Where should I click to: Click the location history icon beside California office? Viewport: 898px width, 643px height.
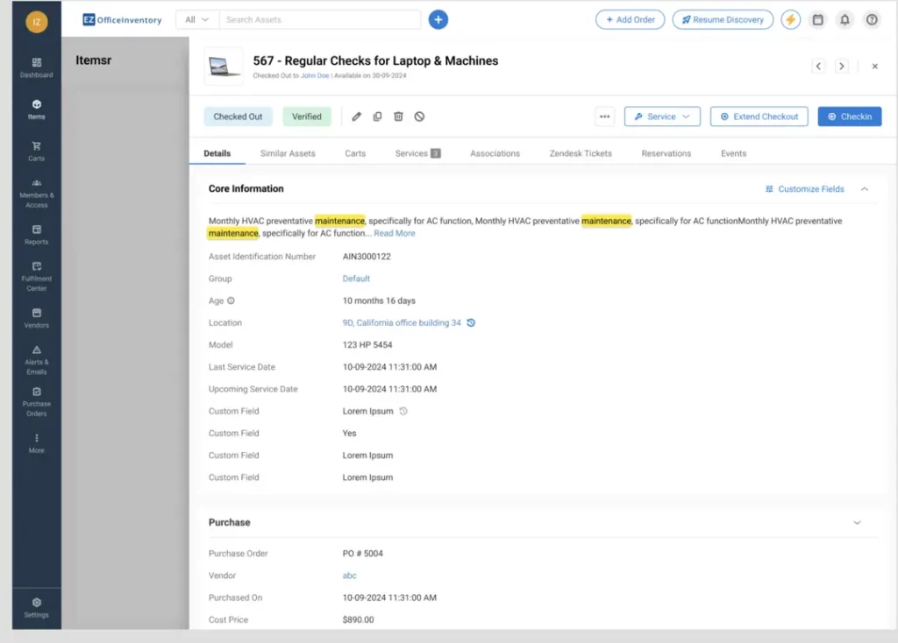tap(471, 323)
